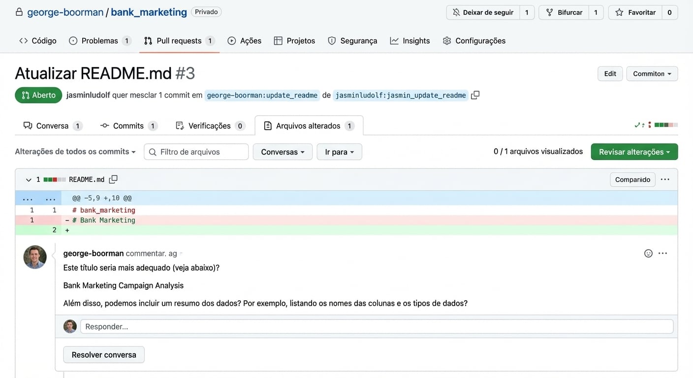Open the Insights tab
This screenshot has width=693, height=378.
tap(410, 41)
